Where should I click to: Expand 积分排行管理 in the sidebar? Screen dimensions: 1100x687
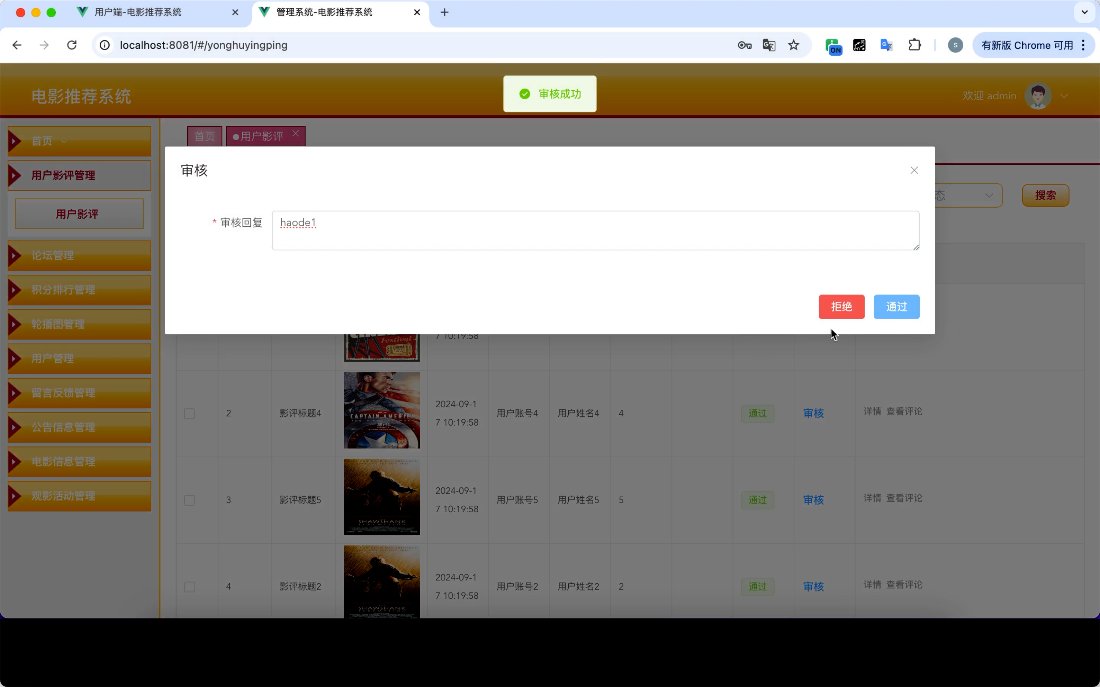point(79,290)
